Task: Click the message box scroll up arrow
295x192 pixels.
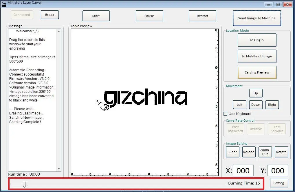Action: [x=59, y=31]
